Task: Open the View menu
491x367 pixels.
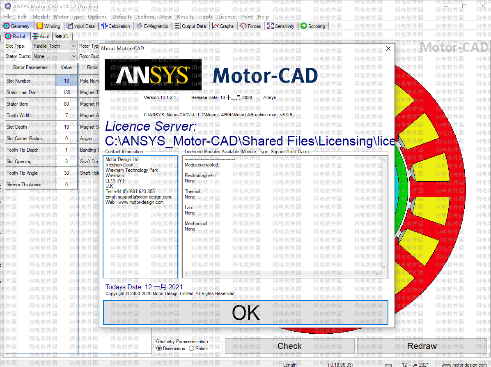Action: coord(165,16)
